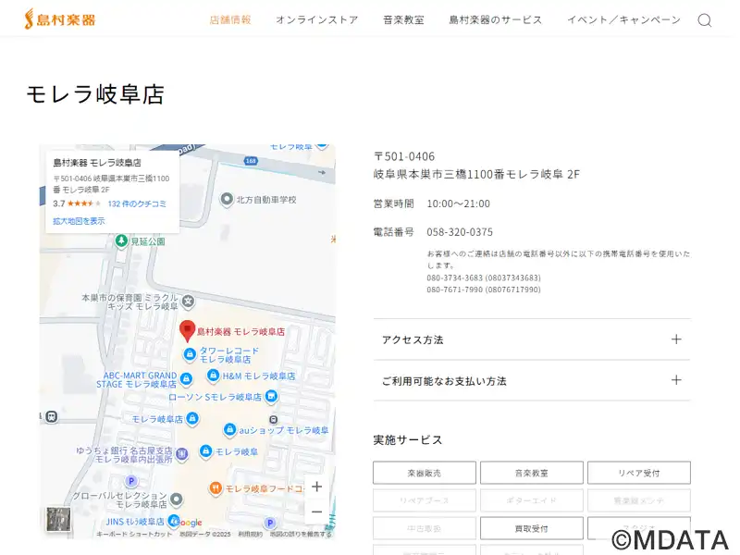Open オンラインストア menu item
Screen dimensions: 740x555
pyautogui.click(x=317, y=19)
